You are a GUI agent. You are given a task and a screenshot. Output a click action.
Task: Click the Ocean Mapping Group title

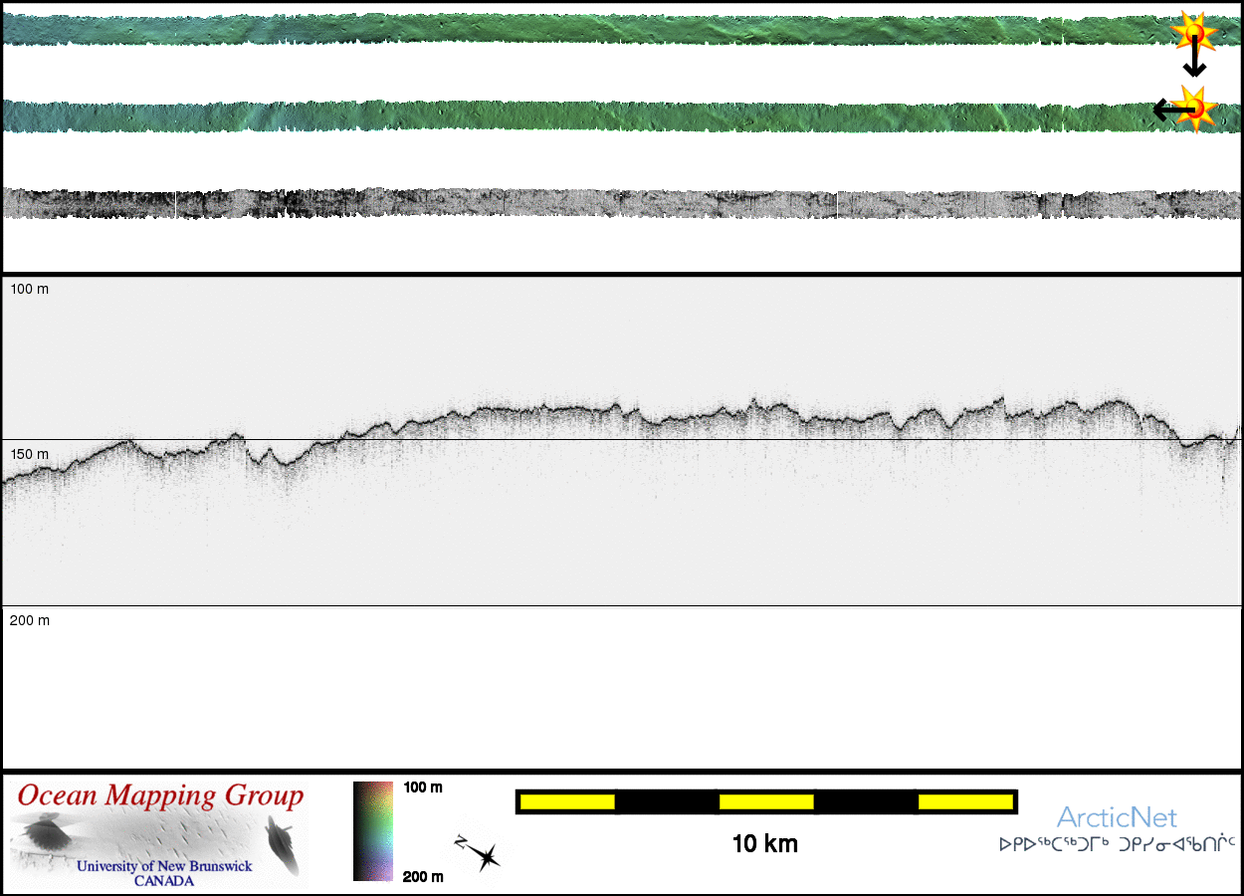click(x=160, y=796)
